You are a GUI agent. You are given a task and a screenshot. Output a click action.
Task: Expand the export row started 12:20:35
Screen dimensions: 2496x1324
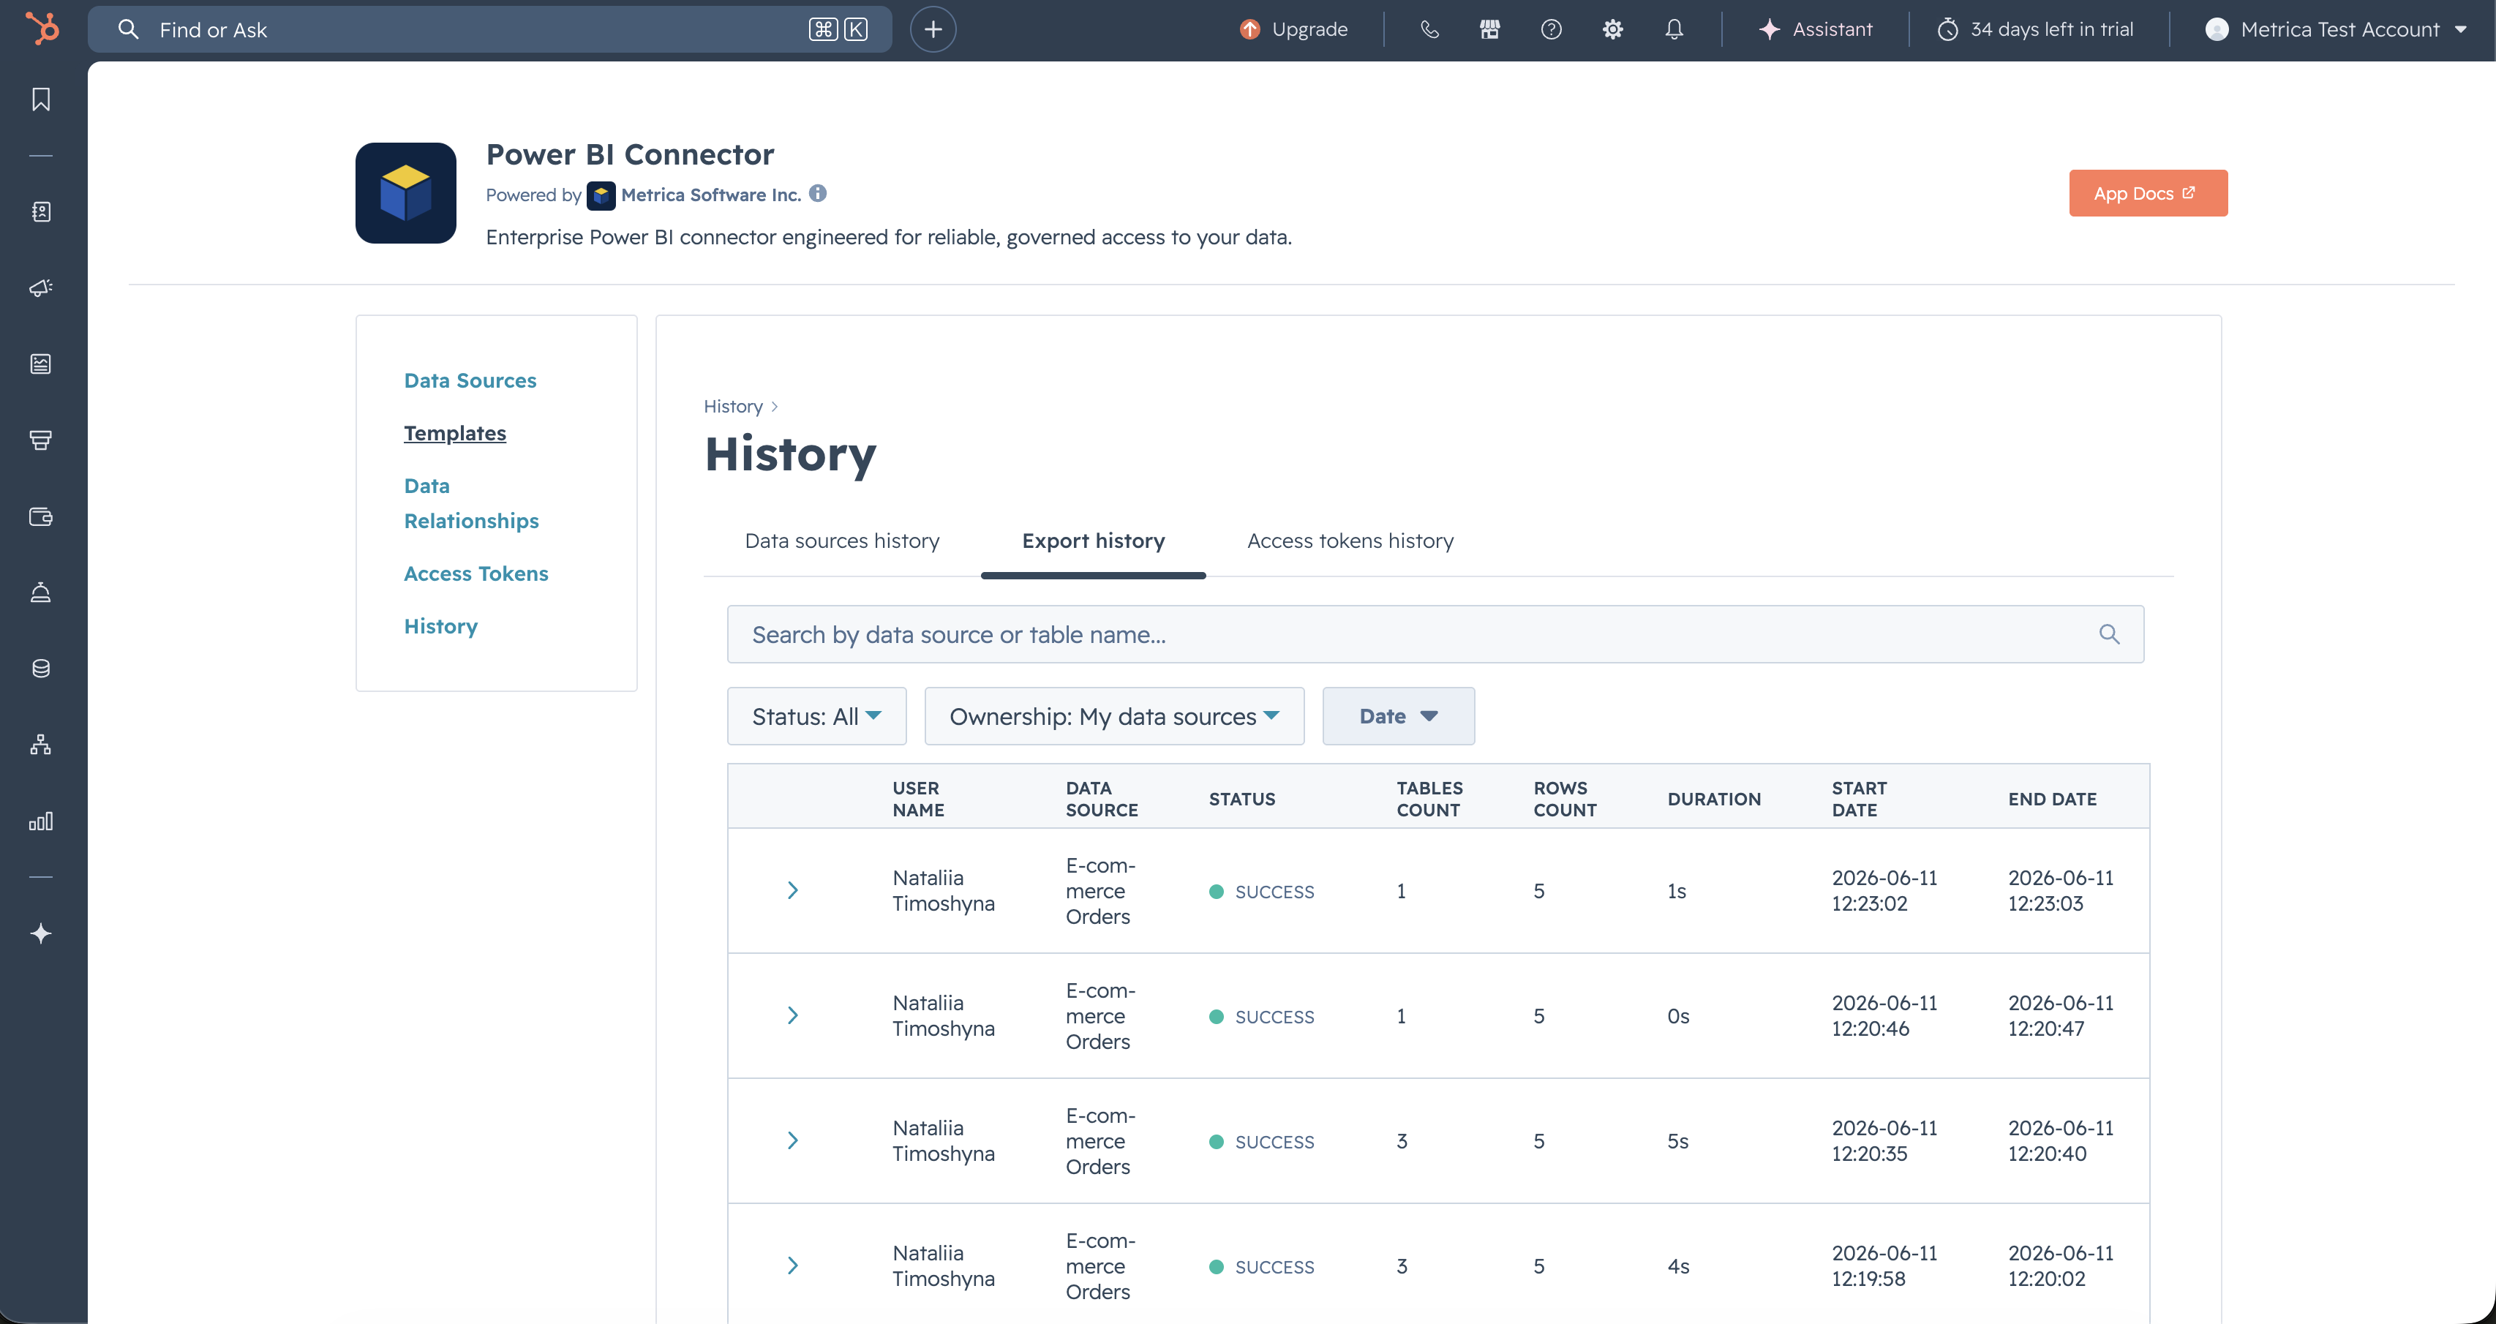coord(792,1140)
